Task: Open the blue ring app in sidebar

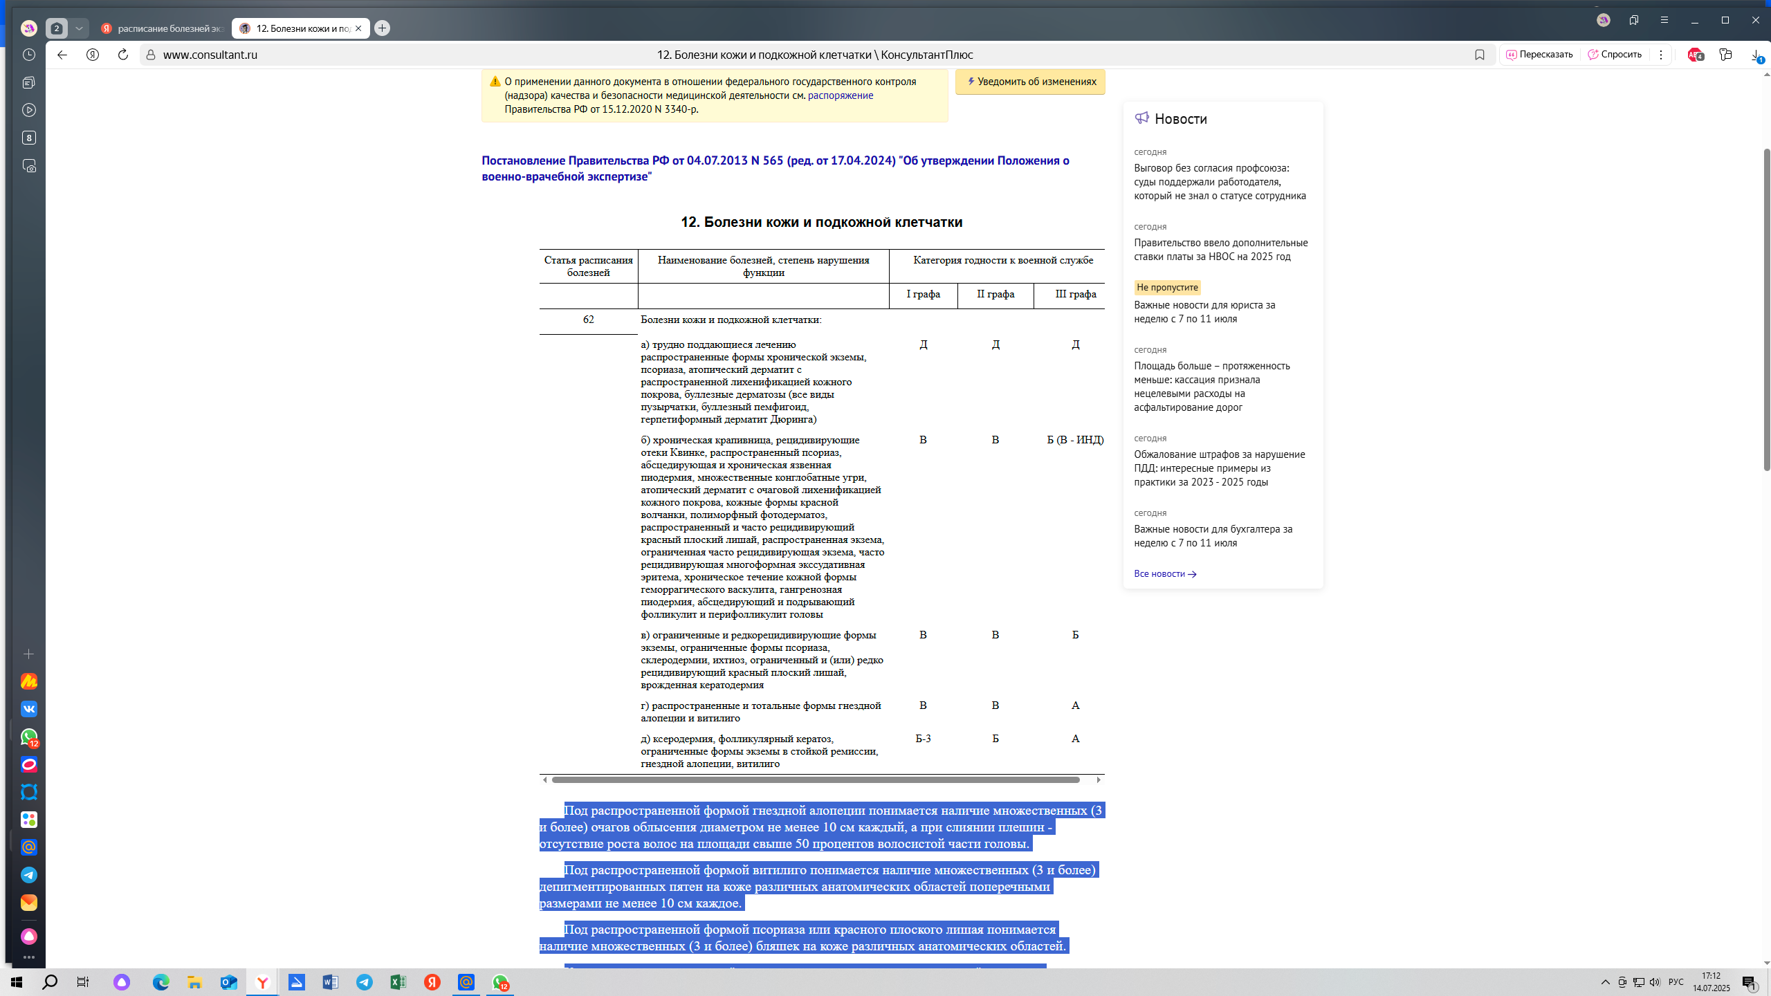Action: click(x=28, y=792)
